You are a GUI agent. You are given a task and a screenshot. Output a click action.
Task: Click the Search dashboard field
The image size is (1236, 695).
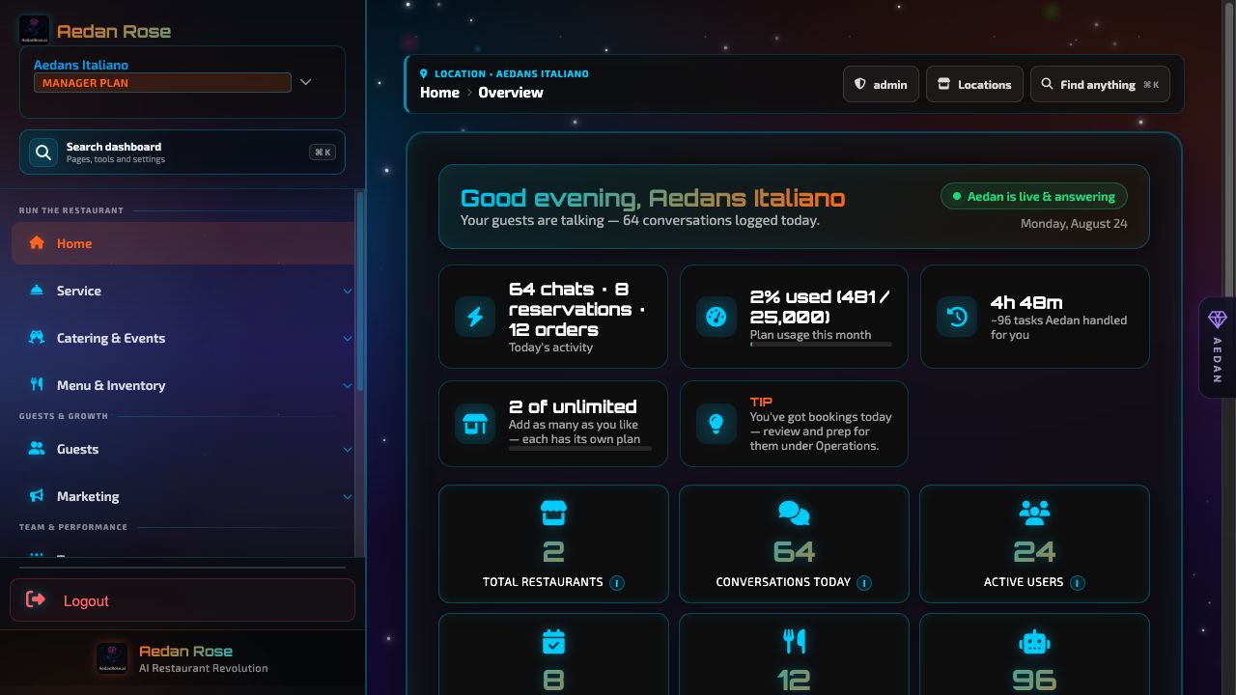(x=183, y=153)
